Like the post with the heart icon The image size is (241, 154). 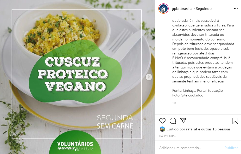[x=162, y=121]
